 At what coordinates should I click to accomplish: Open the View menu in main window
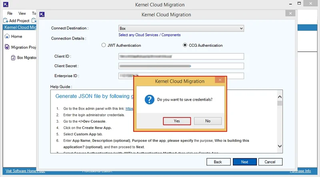(22, 14)
